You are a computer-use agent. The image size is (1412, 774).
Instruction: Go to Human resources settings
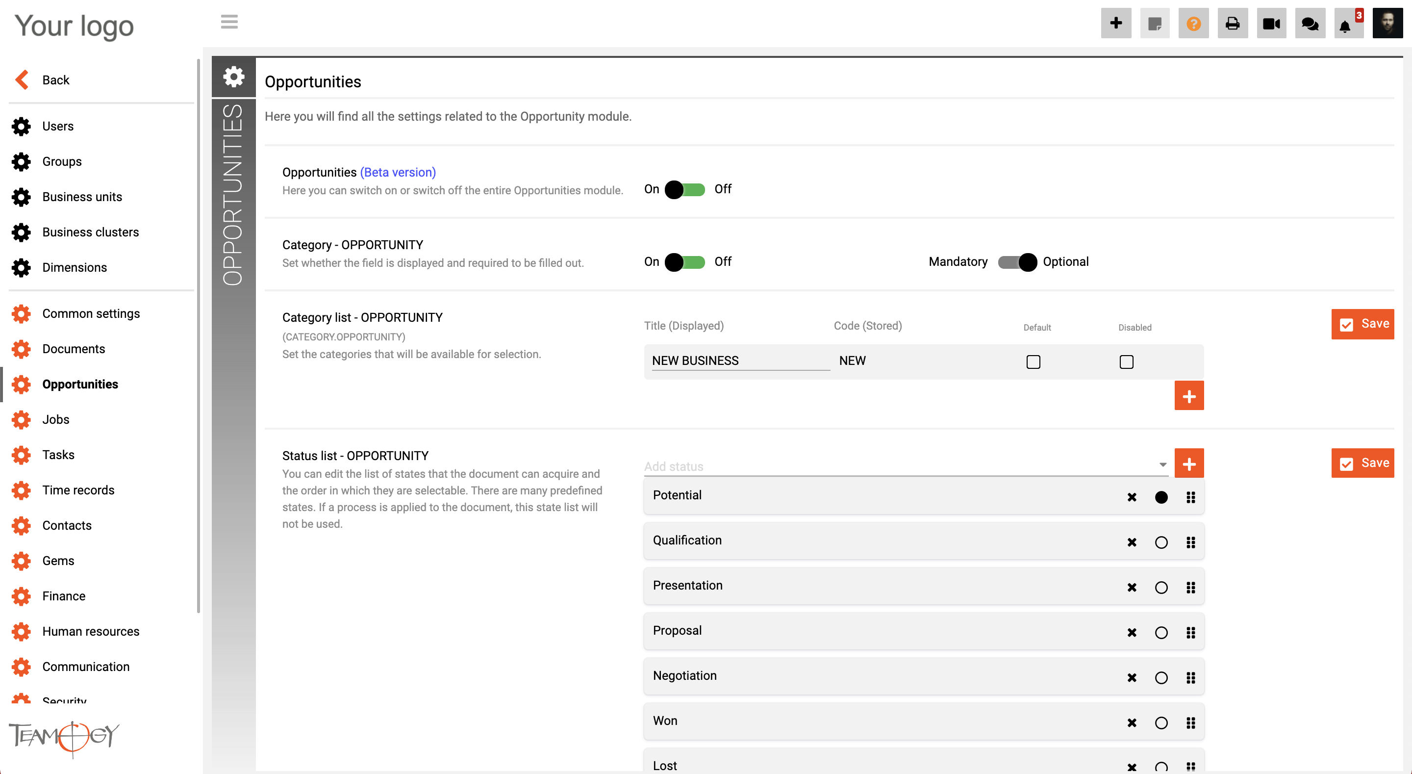[x=91, y=631]
